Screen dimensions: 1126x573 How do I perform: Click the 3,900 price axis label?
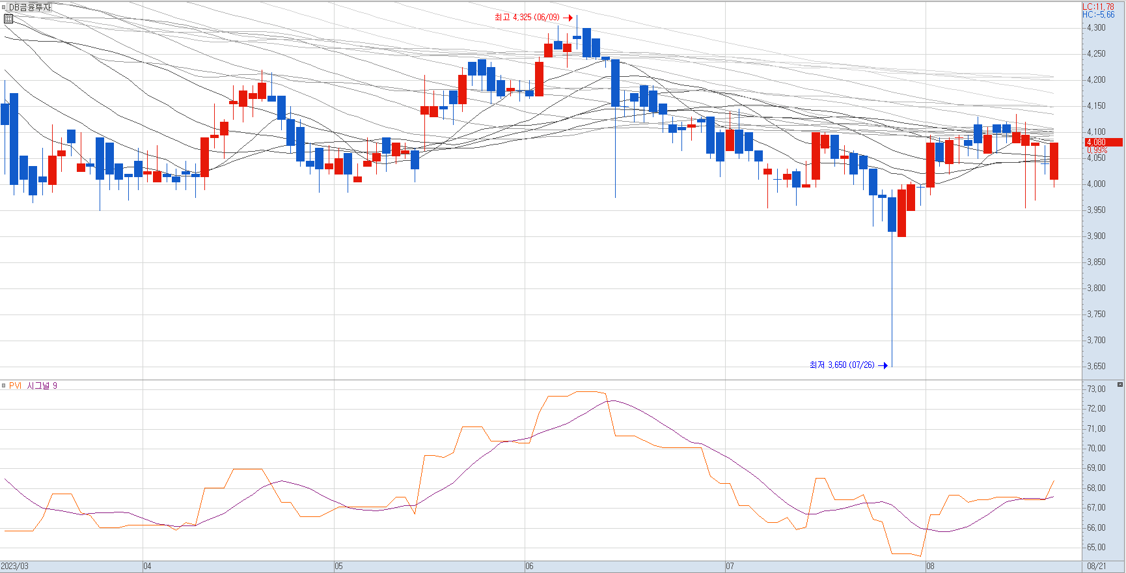[x=1096, y=236]
